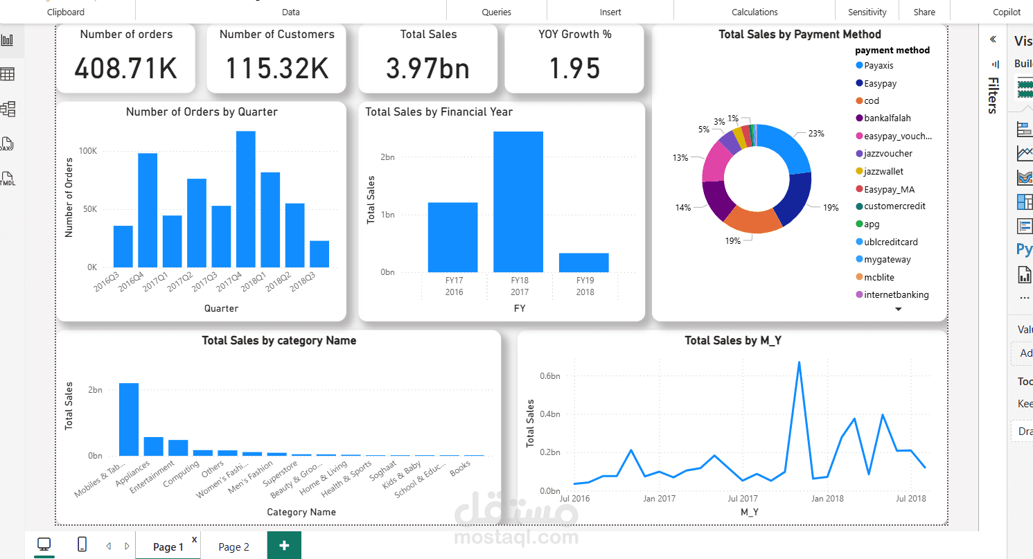Close Page 1 with its X button
This screenshot has width=1033, height=559.
click(x=194, y=539)
